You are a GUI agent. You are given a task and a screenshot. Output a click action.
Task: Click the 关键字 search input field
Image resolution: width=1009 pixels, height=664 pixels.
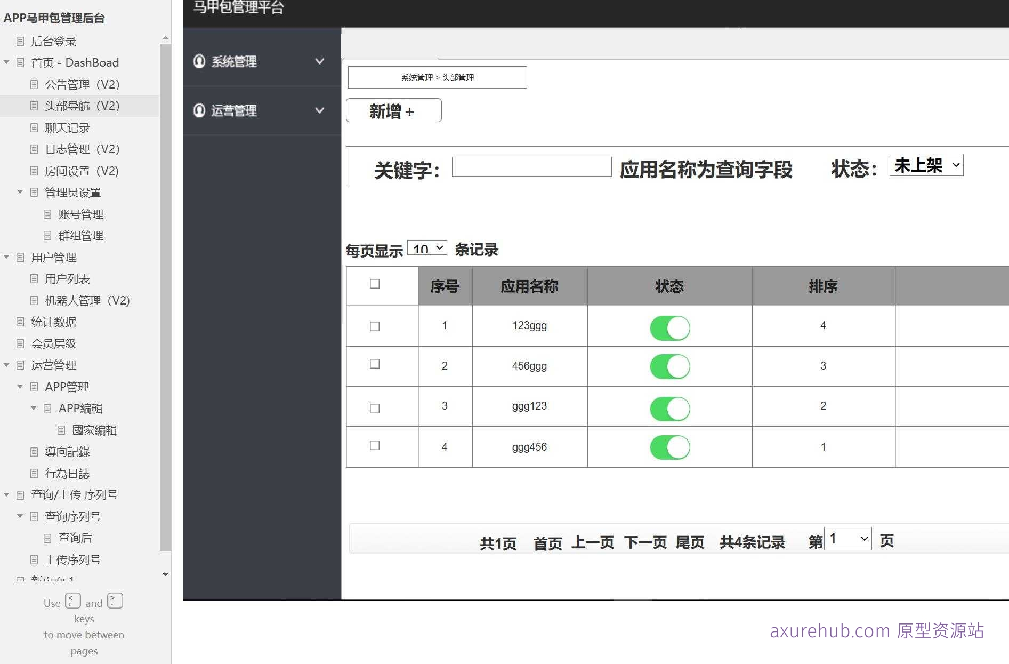531,166
